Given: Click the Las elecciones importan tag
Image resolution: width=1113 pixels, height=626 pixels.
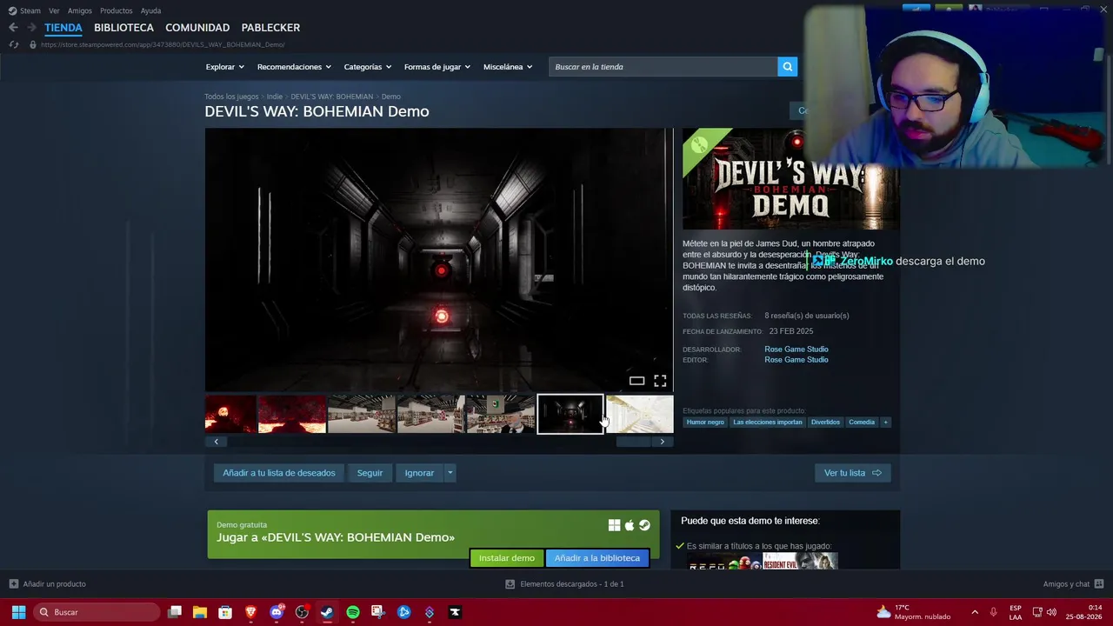Looking at the screenshot, I should [768, 423].
